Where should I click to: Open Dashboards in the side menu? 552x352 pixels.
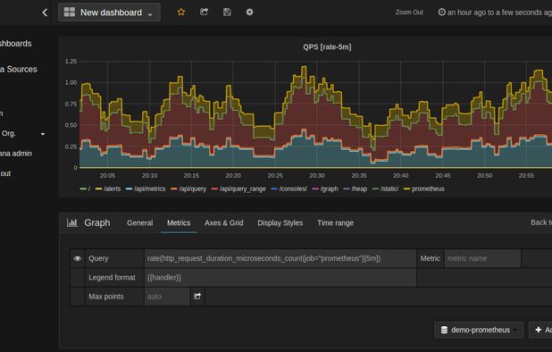(16, 44)
